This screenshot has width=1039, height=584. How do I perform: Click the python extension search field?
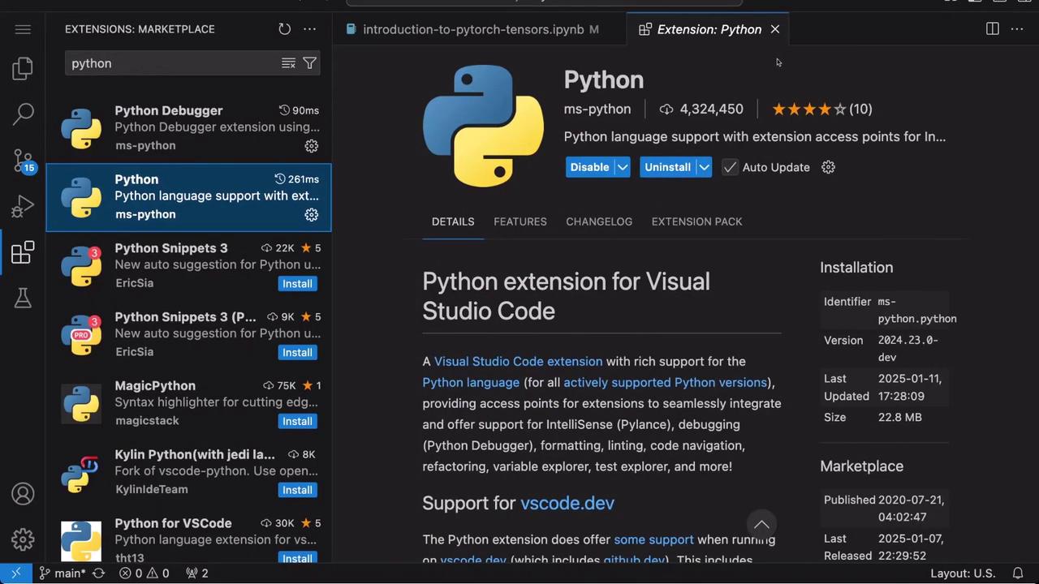(x=170, y=63)
